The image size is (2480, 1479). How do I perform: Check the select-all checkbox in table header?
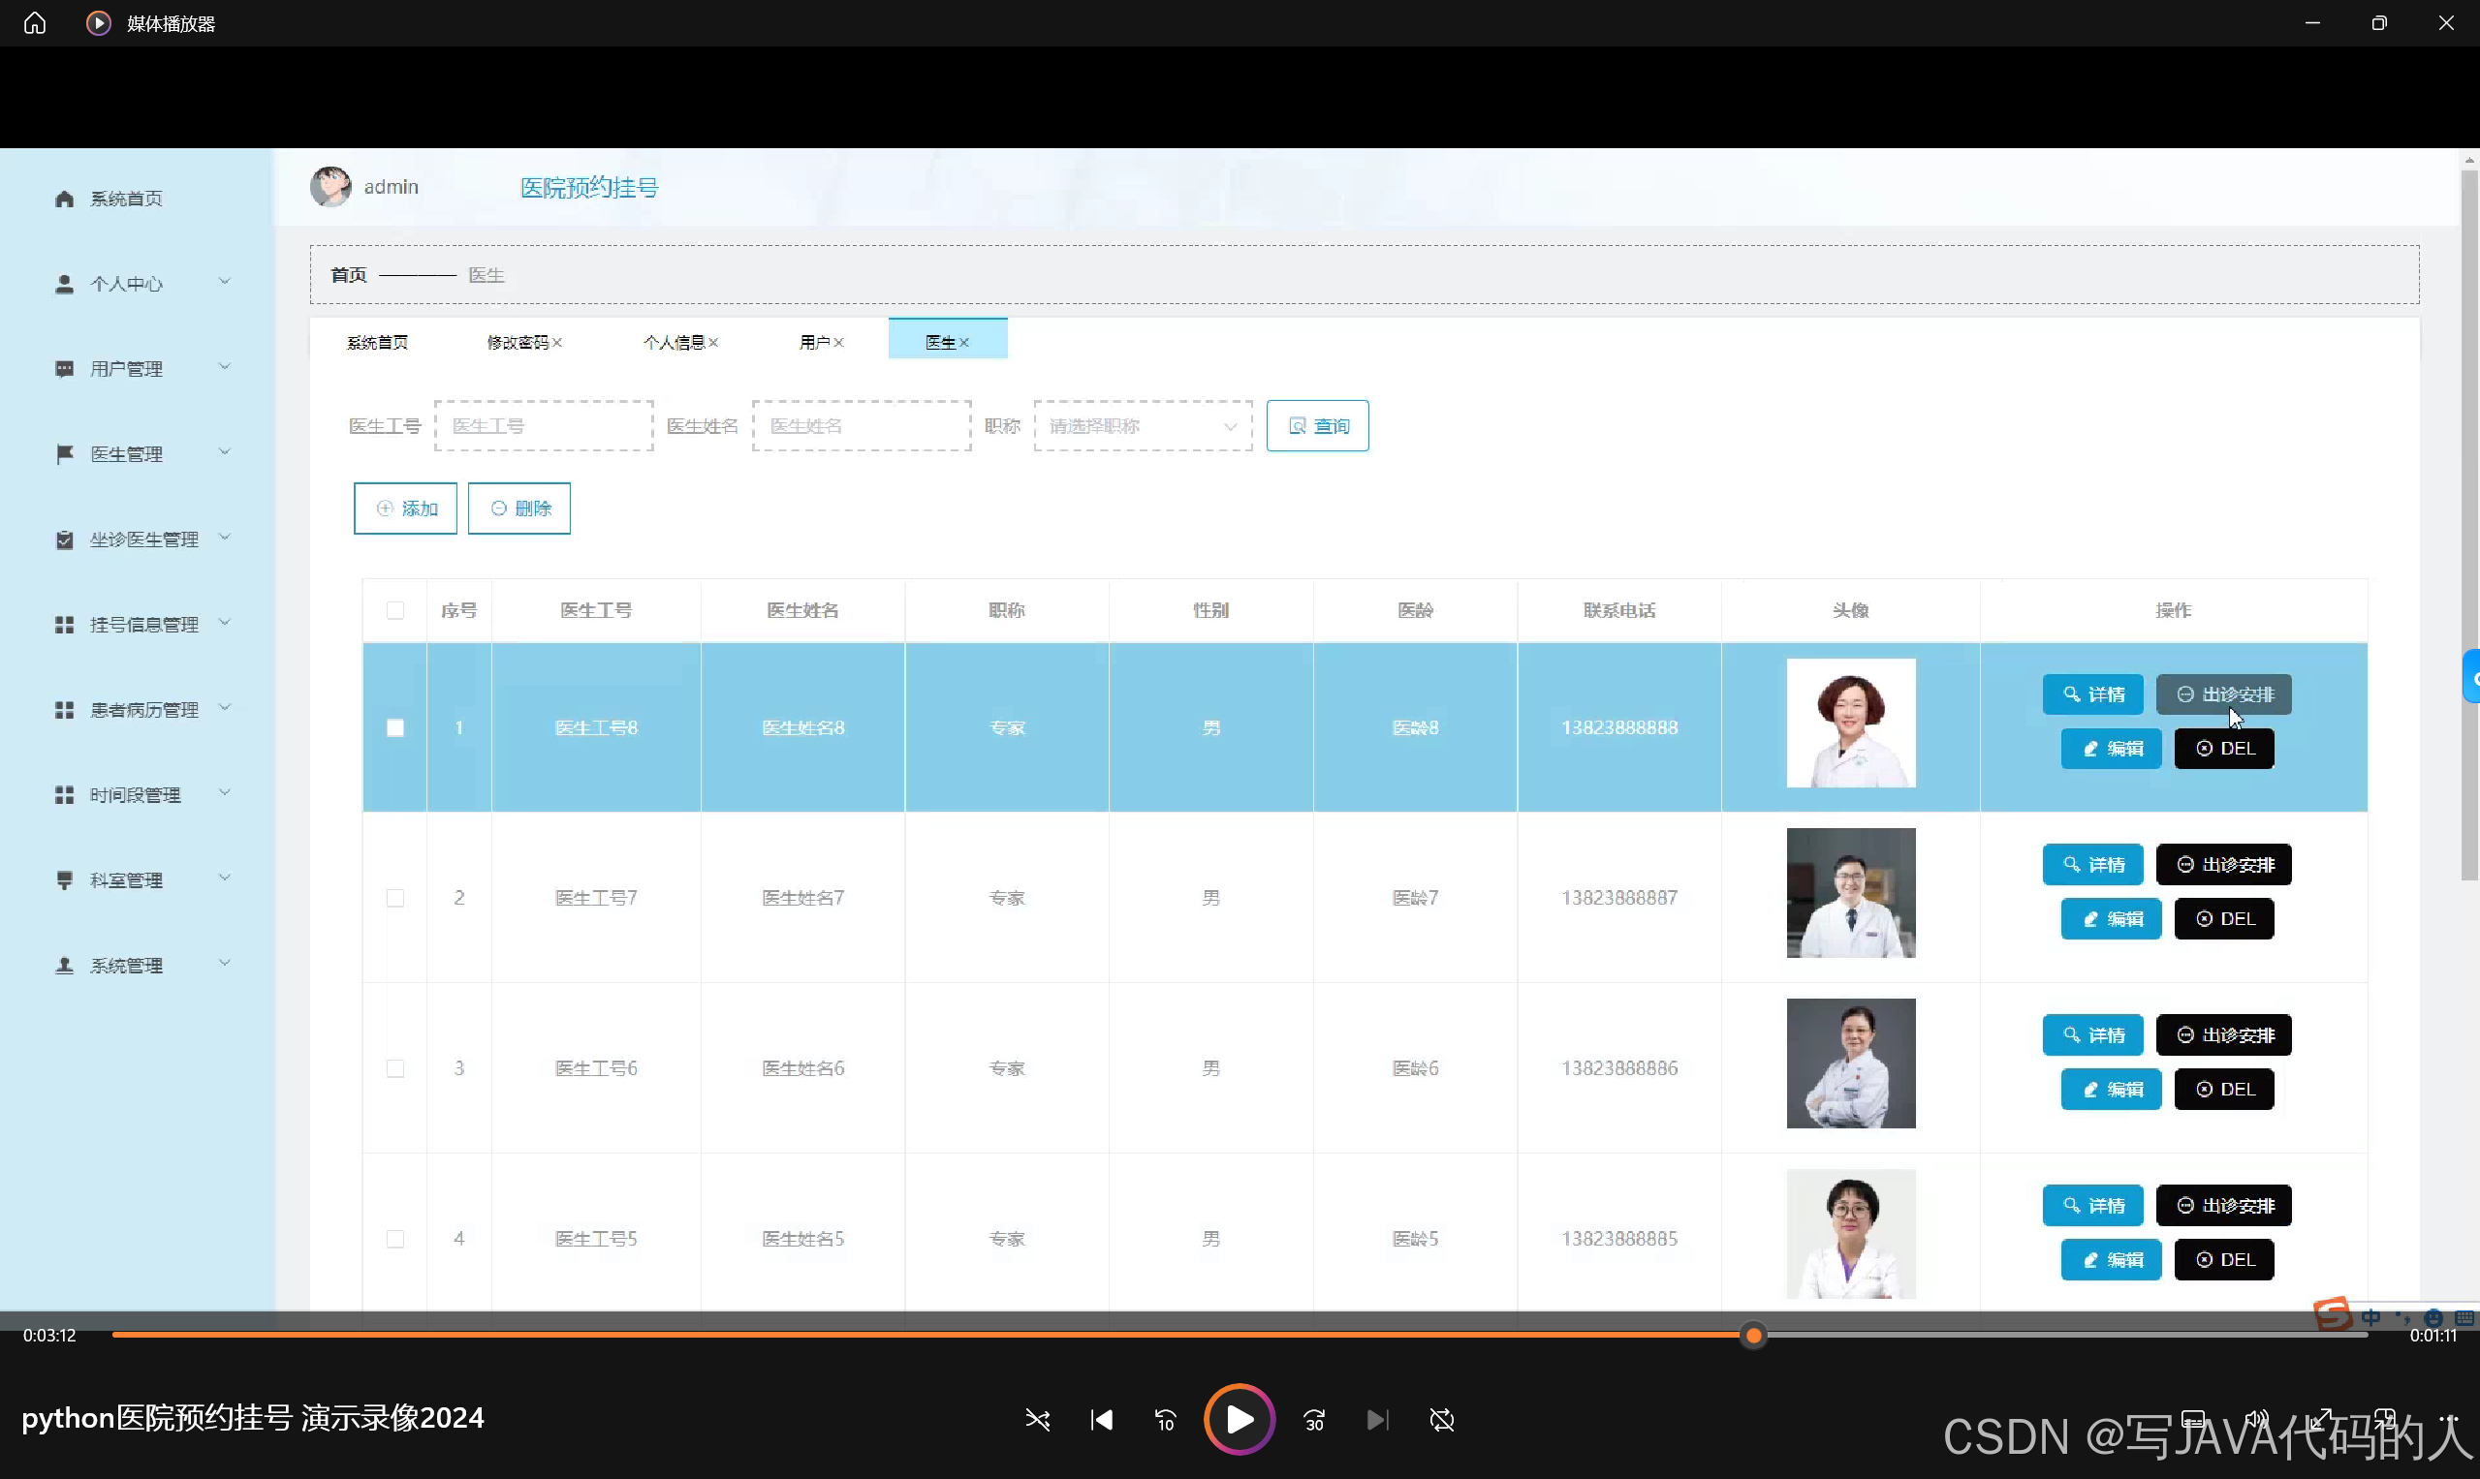[394, 610]
